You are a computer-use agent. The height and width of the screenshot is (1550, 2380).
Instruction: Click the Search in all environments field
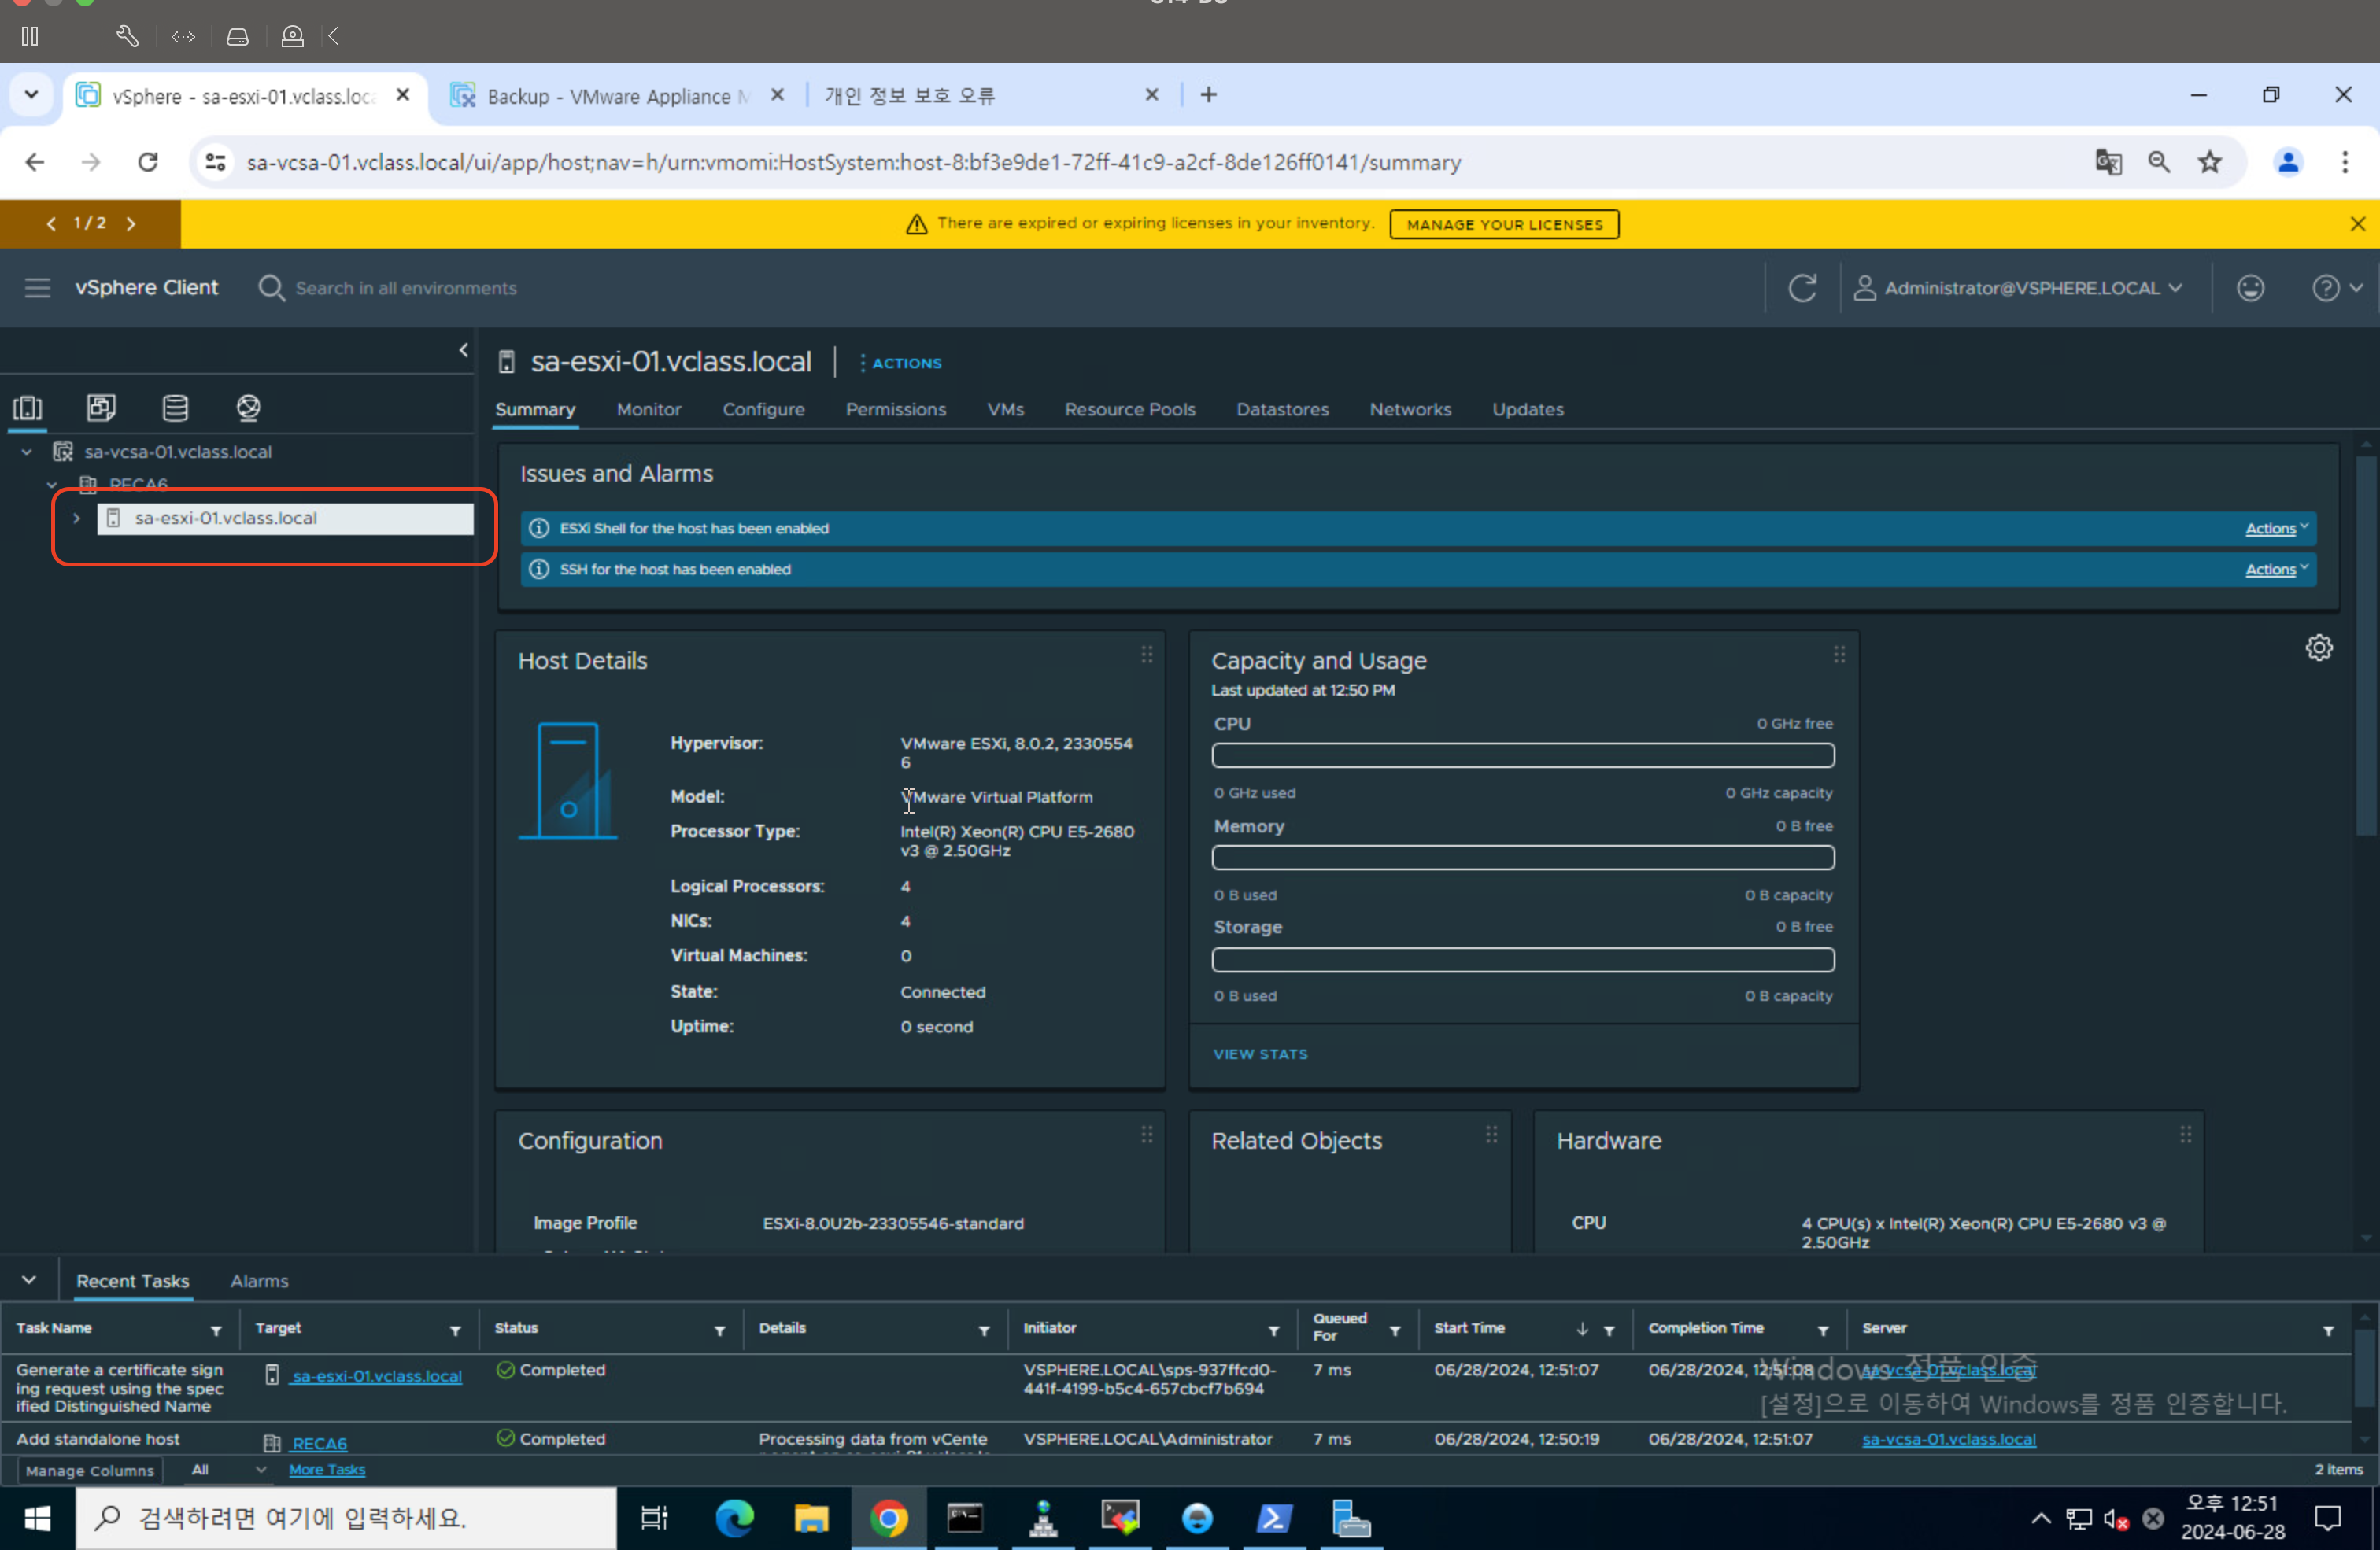(405, 288)
